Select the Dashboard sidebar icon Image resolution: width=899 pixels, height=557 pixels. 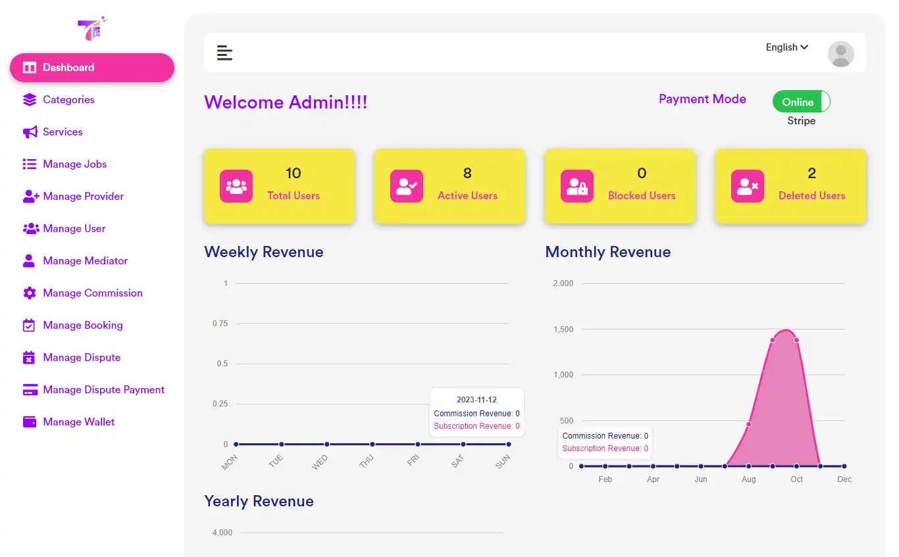[30, 67]
